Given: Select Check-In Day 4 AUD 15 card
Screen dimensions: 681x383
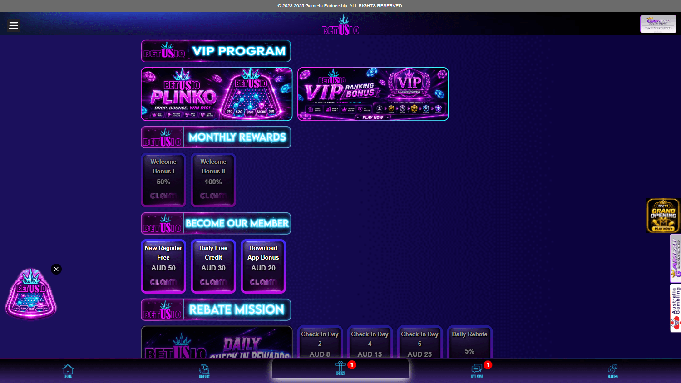Looking at the screenshot, I should tap(370, 342).
